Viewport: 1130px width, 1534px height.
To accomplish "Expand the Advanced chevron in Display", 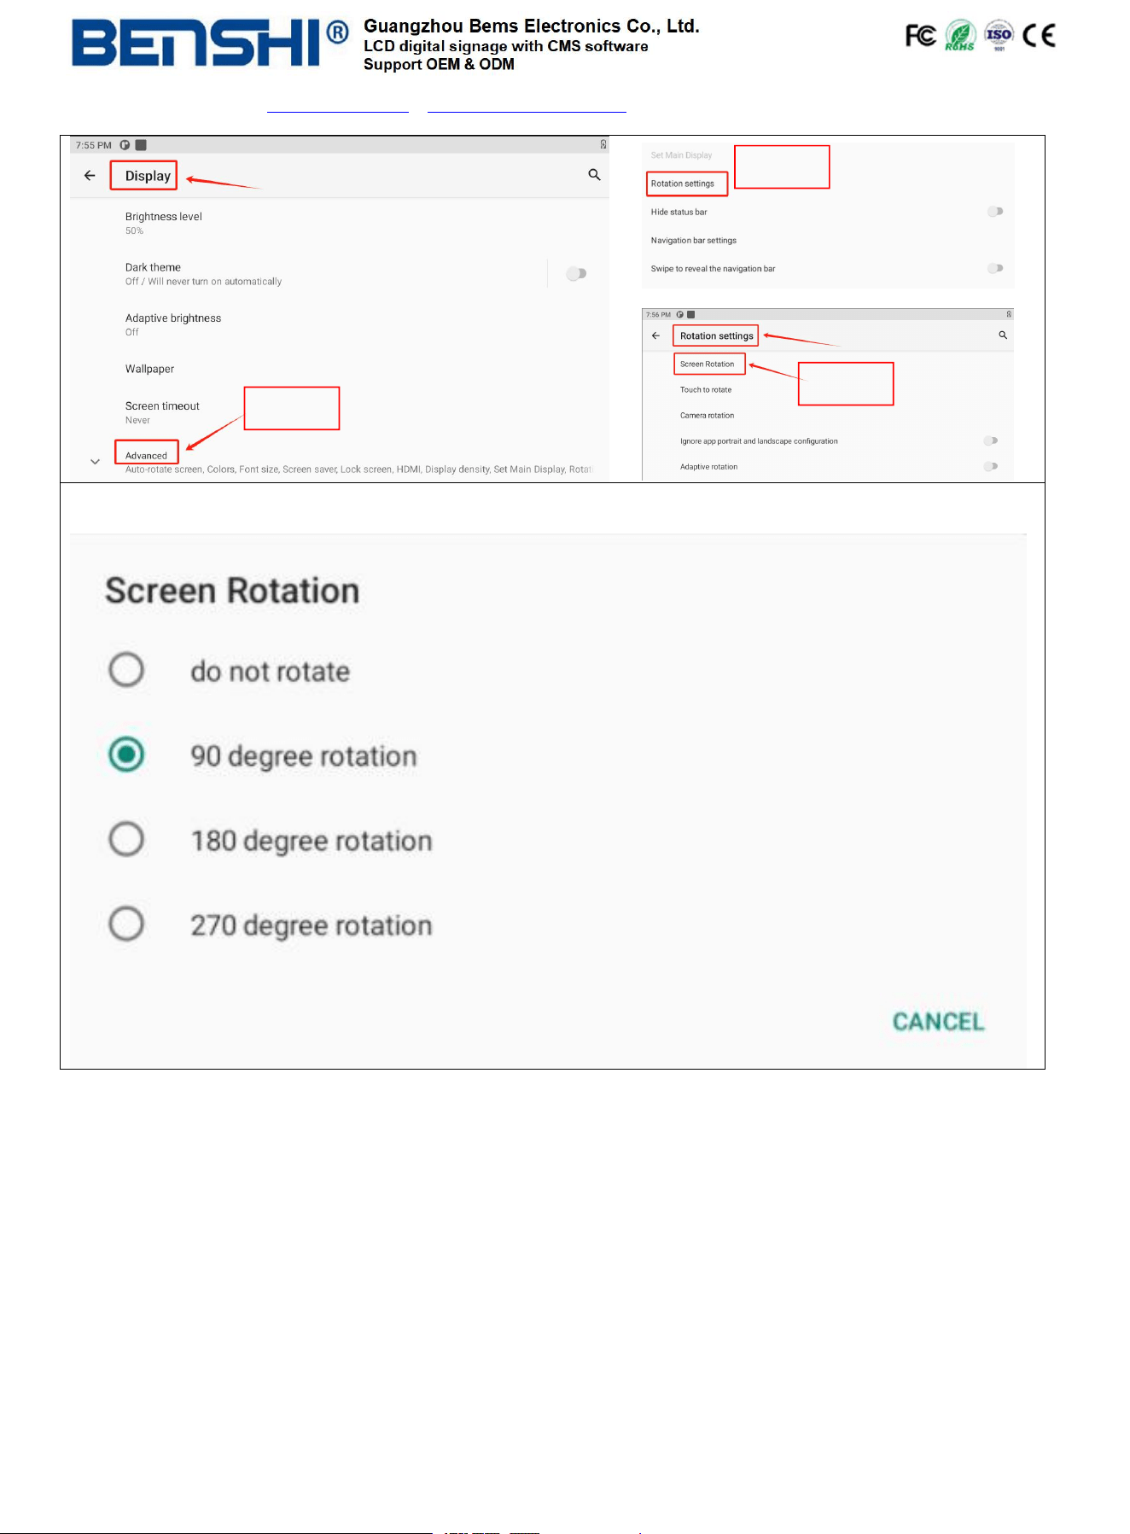I will click(95, 462).
